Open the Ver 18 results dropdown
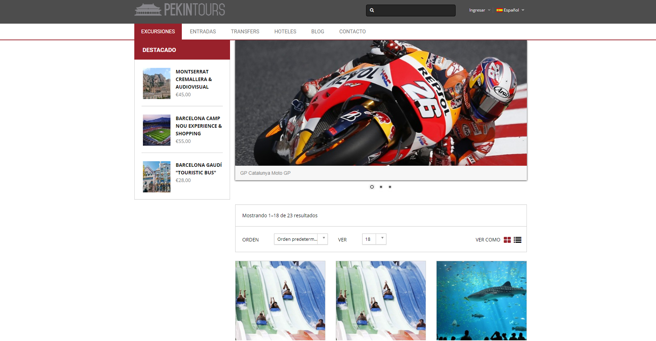The height and width of the screenshot is (341, 656). pos(374,239)
